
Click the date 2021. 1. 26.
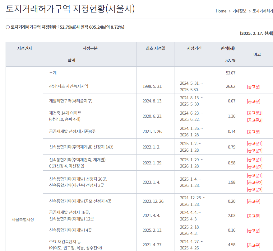coord(152,131)
